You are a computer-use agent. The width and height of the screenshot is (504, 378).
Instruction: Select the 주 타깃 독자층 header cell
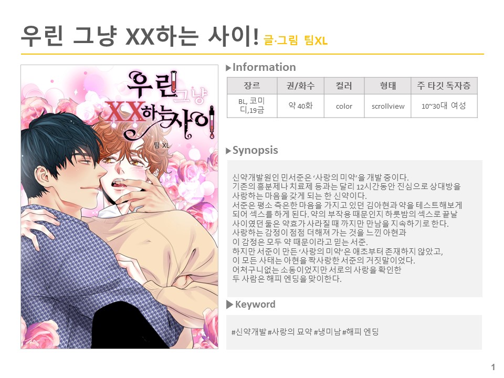(444, 86)
